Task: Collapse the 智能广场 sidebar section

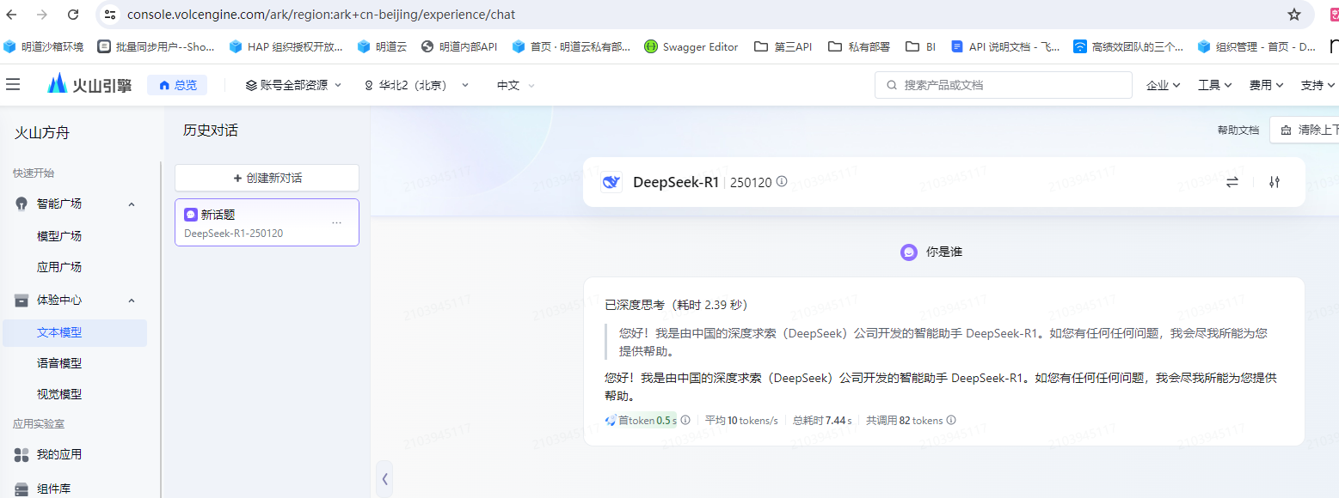Action: click(132, 204)
